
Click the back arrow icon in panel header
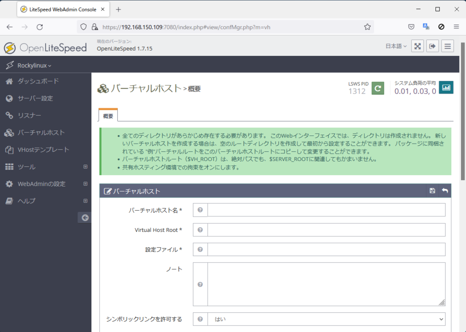tap(445, 191)
